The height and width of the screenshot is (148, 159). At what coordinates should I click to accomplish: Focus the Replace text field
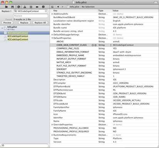click(30, 16)
